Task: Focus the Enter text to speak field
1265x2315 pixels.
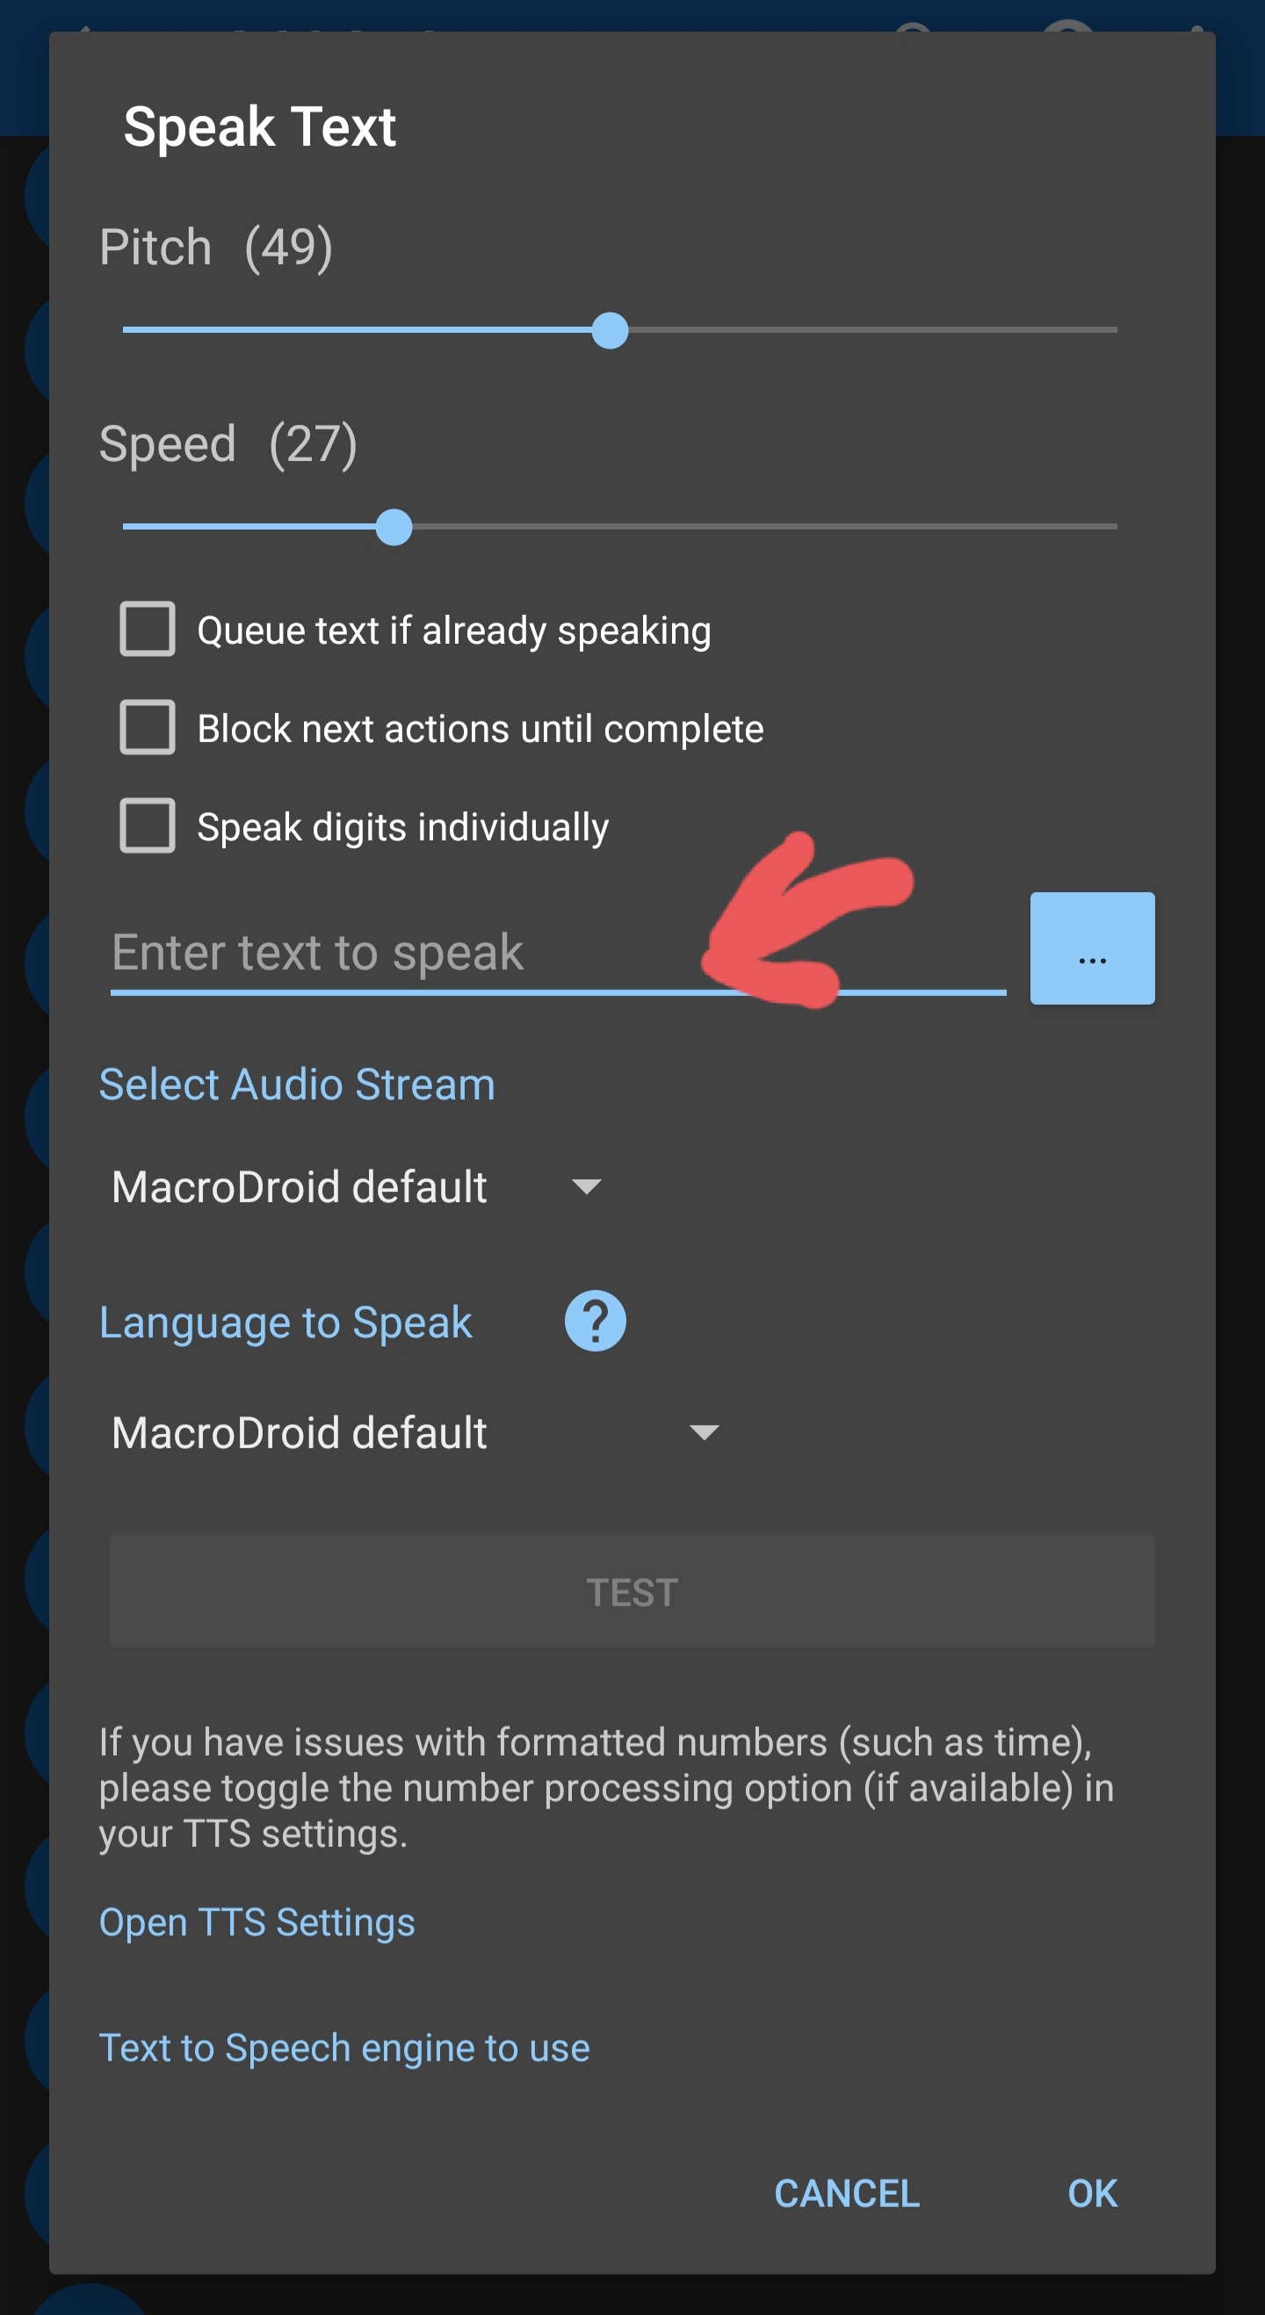Action: pyautogui.click(x=559, y=954)
